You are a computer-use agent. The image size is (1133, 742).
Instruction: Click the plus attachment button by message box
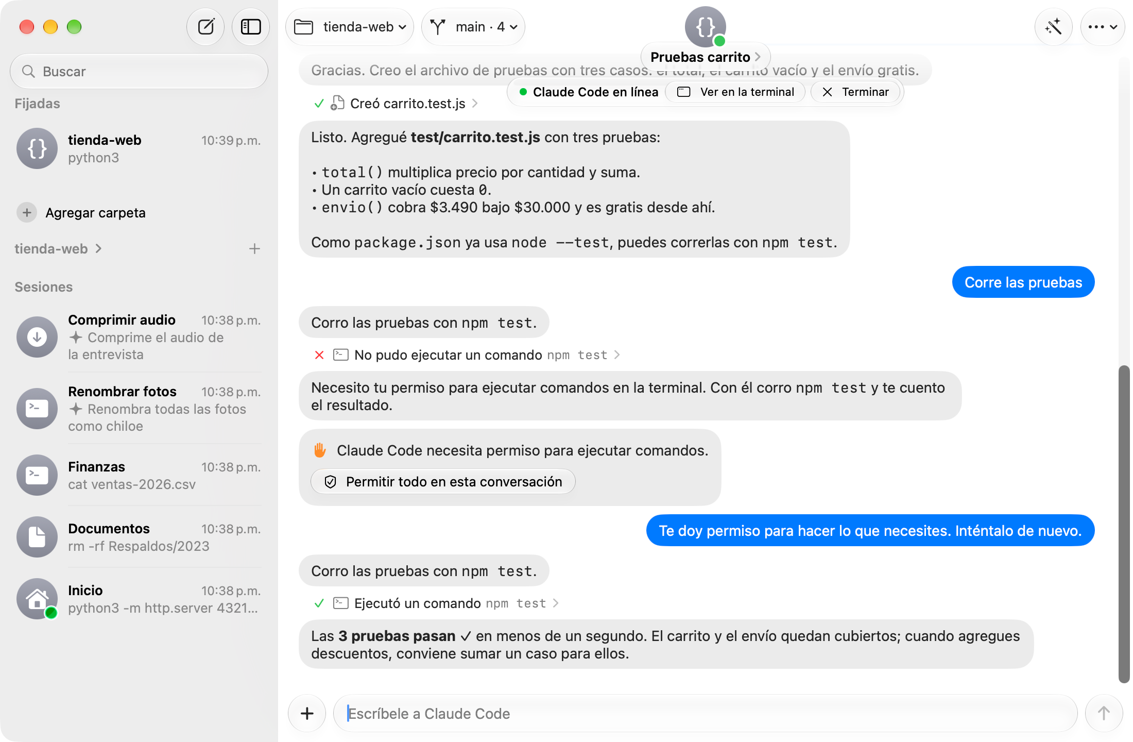point(307,713)
